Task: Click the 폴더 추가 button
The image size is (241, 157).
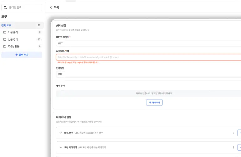Action: coord(22,55)
